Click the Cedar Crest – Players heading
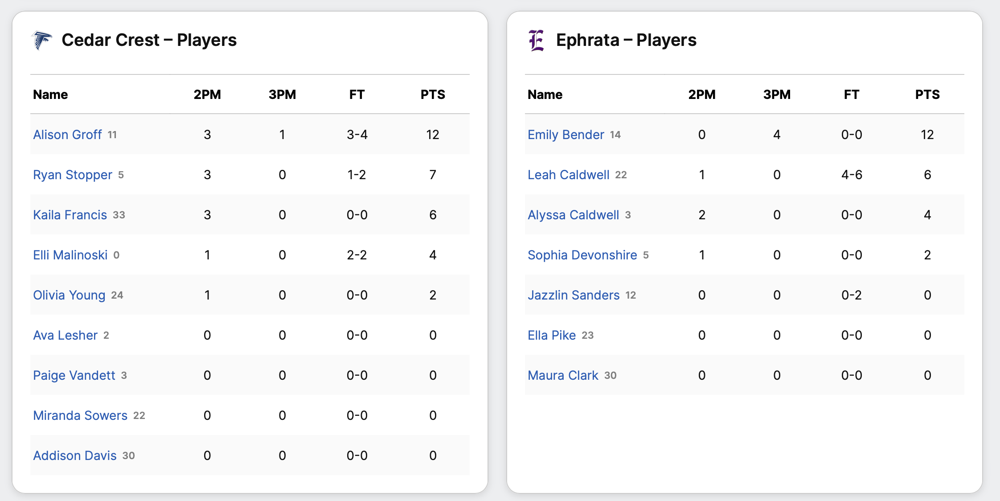This screenshot has height=501, width=1000. [149, 40]
